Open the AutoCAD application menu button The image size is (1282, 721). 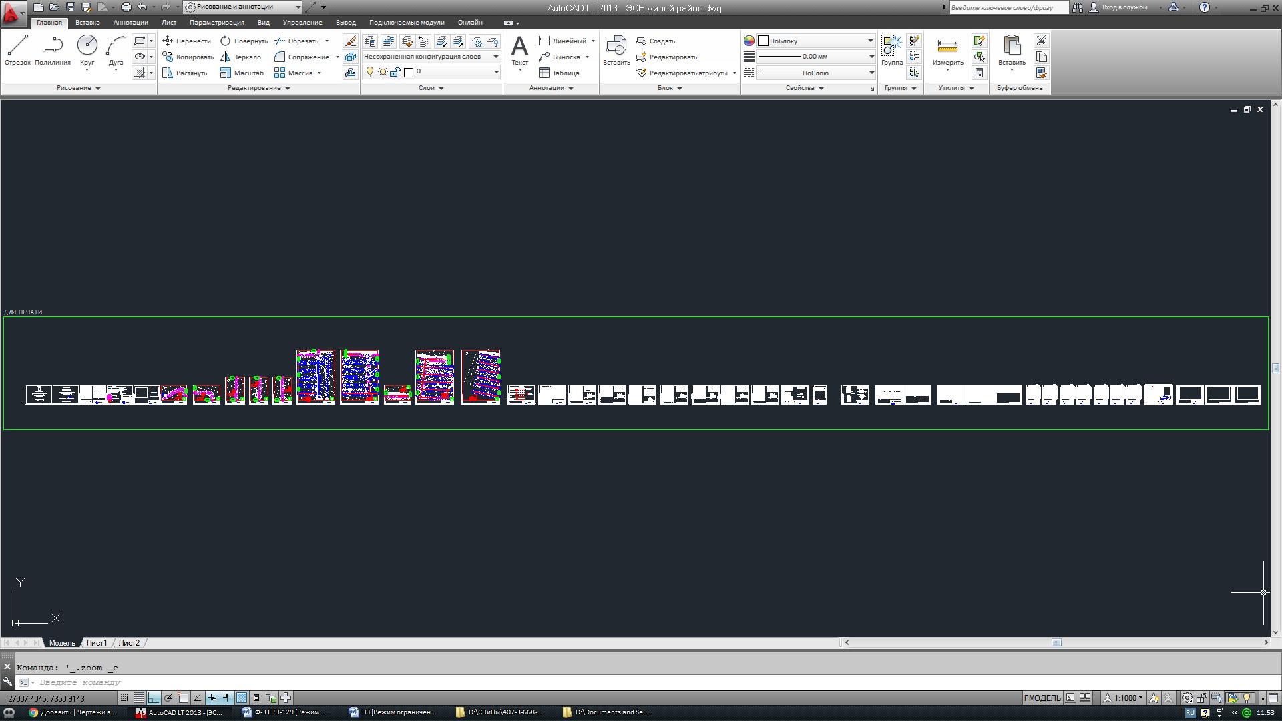click(13, 13)
